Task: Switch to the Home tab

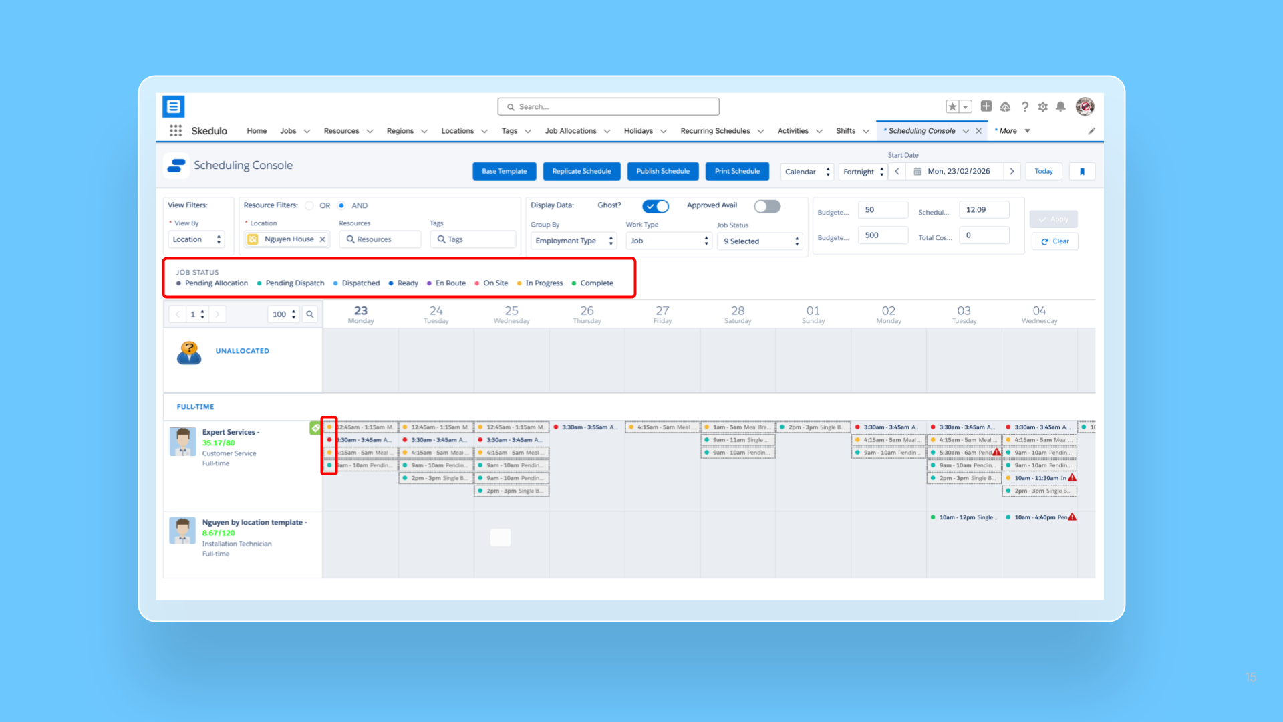Action: pos(257,131)
